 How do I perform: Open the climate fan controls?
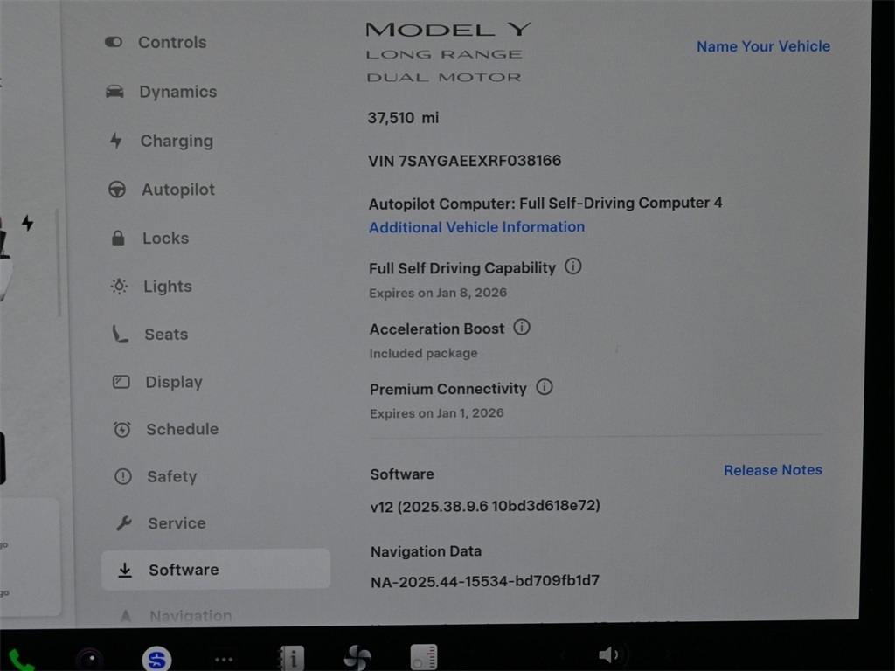357,657
